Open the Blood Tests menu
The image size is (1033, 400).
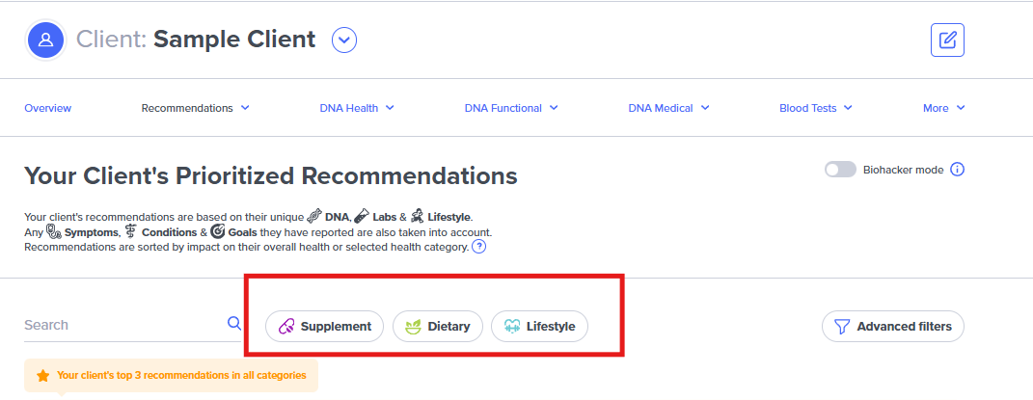click(x=816, y=108)
